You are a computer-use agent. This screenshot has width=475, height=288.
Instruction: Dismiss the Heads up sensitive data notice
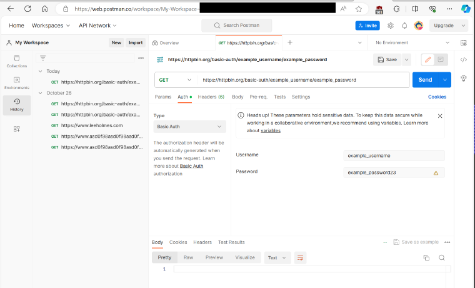pos(440,116)
